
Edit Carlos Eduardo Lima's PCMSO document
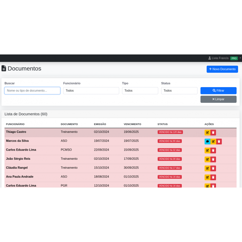(207, 150)
